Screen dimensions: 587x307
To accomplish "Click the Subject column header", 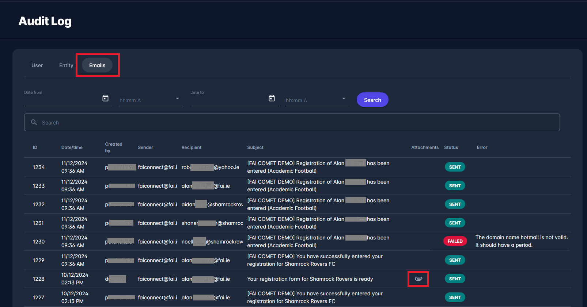I will pos(255,147).
